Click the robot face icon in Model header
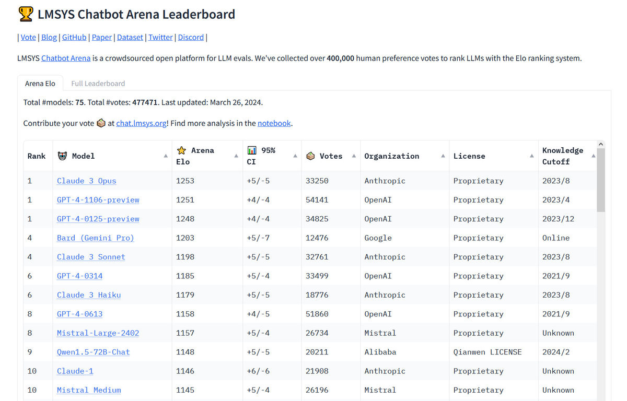The image size is (627, 401). pos(62,156)
